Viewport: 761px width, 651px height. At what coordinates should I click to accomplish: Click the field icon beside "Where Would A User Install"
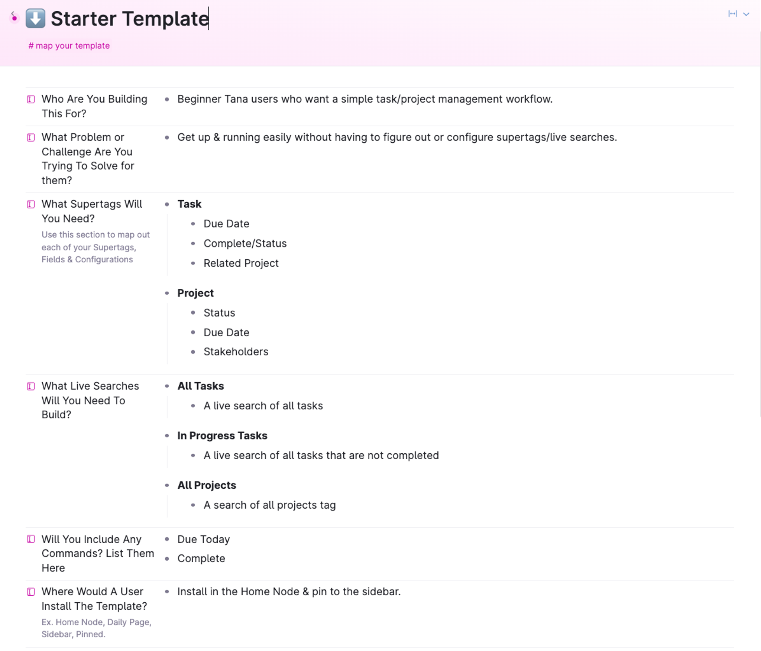pyautogui.click(x=30, y=592)
